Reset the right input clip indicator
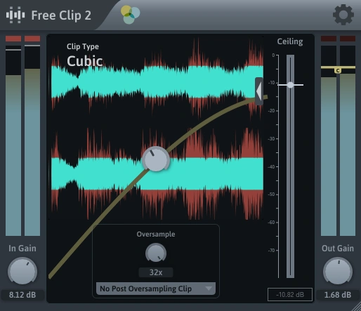 click(x=32, y=39)
